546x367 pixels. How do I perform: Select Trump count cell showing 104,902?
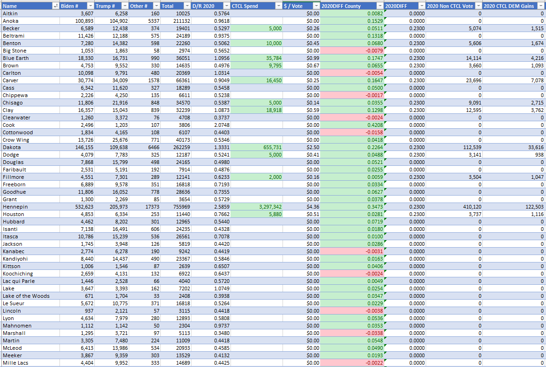[112, 21]
